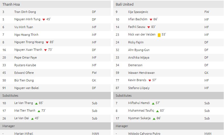
Task: Click the red arrow next to Irfan Bachdim
Action: [x=151, y=20]
